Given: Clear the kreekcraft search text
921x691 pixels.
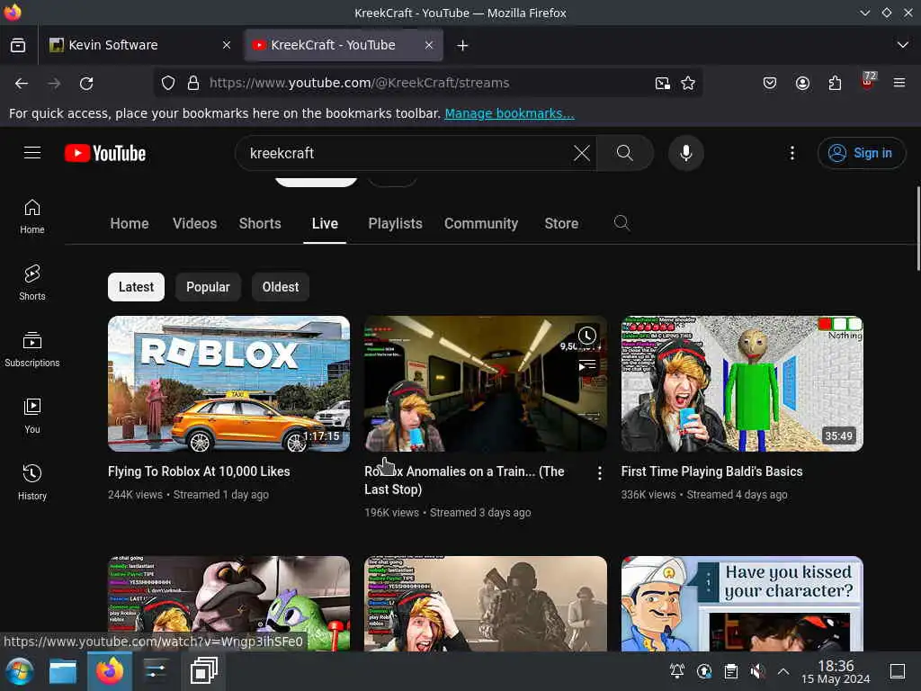Looking at the screenshot, I should 582,153.
